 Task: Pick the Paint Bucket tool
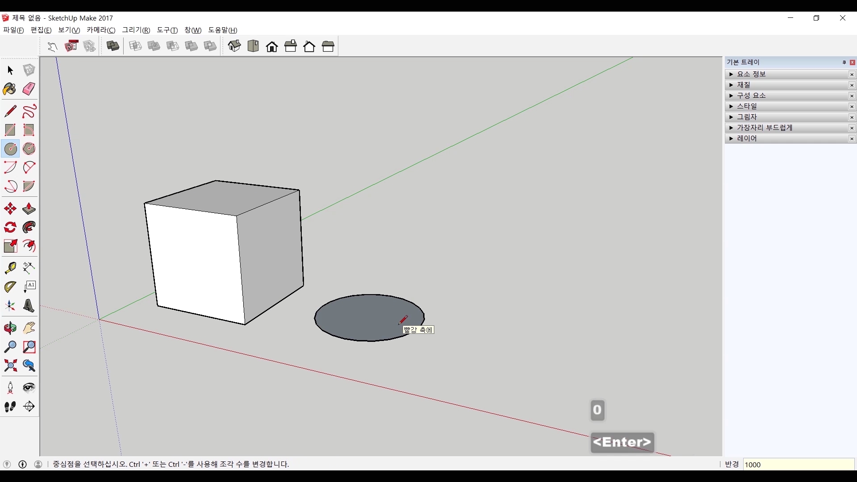tap(10, 89)
